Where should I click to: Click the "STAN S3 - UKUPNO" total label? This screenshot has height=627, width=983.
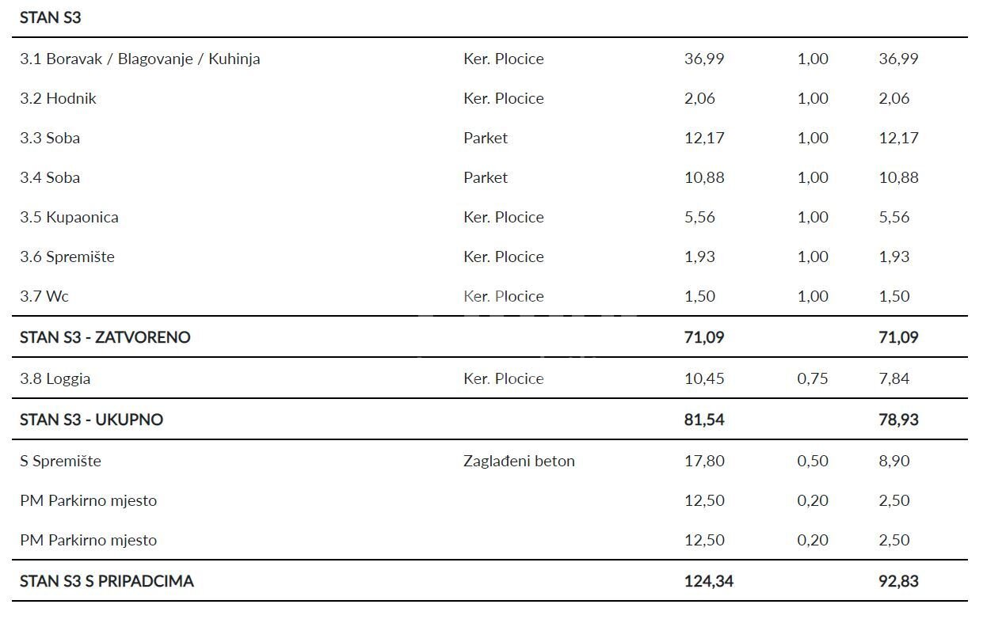click(x=91, y=420)
